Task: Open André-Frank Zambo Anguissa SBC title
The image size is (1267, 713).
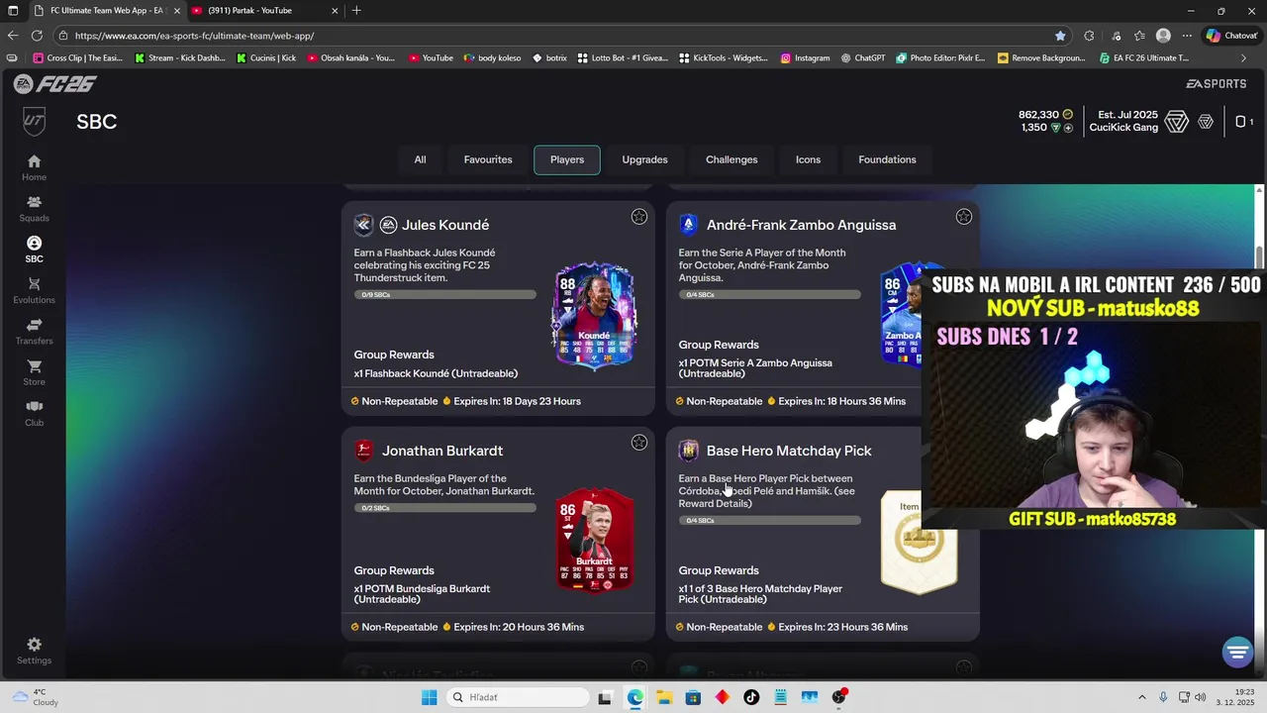Action: click(x=801, y=225)
